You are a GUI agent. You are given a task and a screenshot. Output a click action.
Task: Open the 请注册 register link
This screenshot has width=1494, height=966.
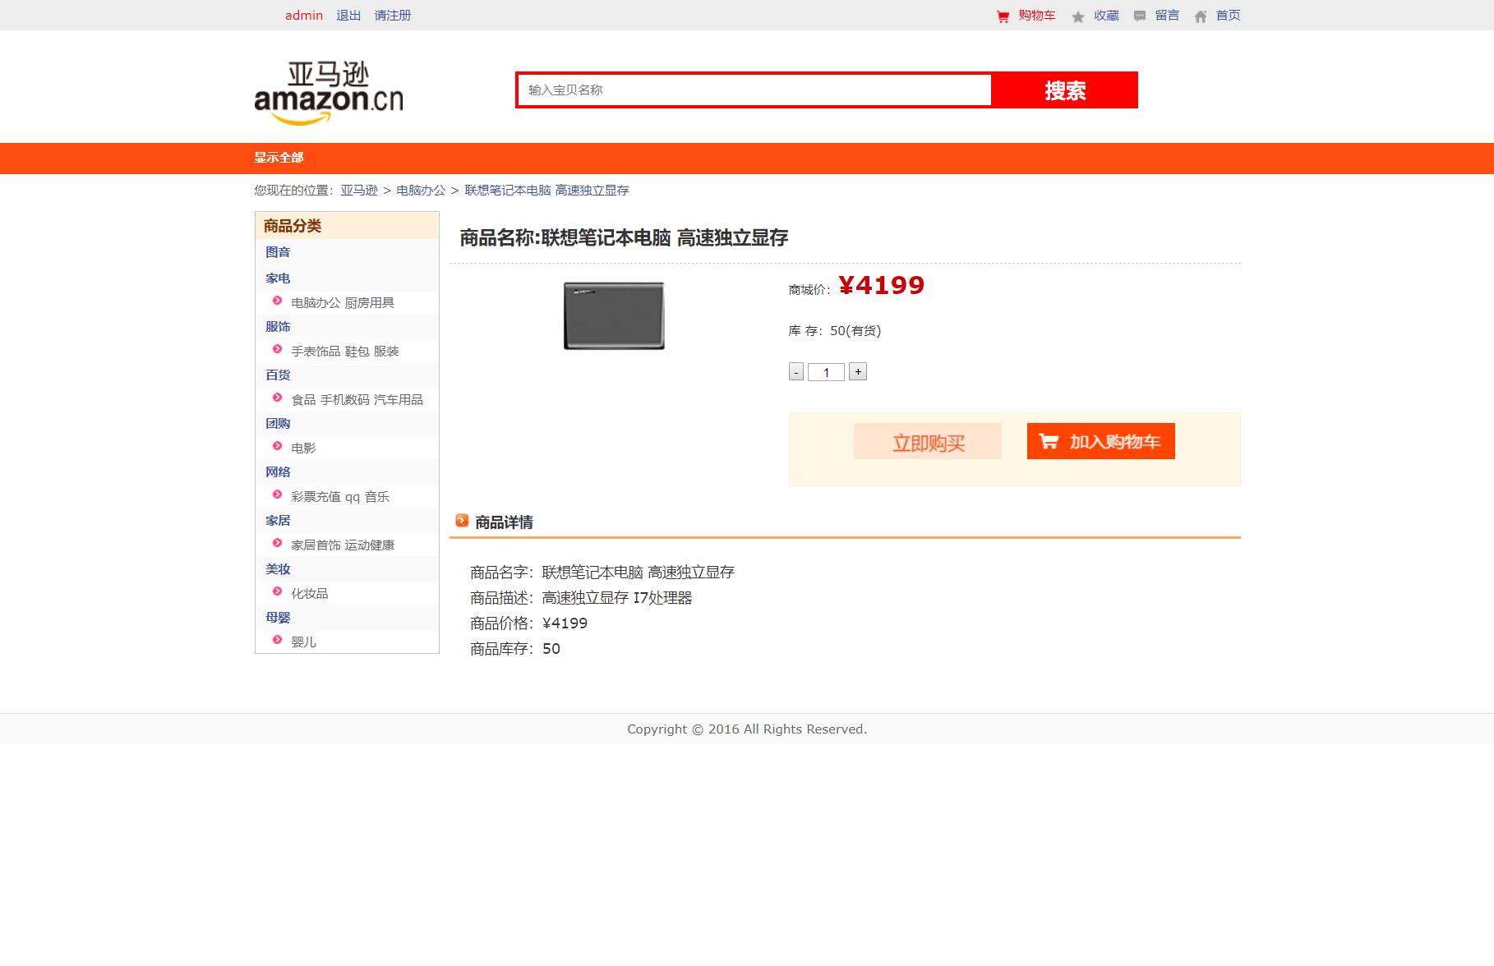click(x=393, y=16)
